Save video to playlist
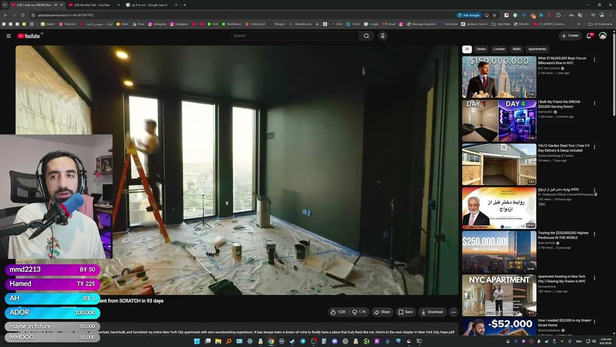616x347 pixels. (x=405, y=312)
